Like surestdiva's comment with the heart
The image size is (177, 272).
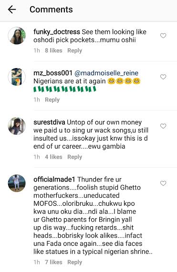[x=163, y=126]
